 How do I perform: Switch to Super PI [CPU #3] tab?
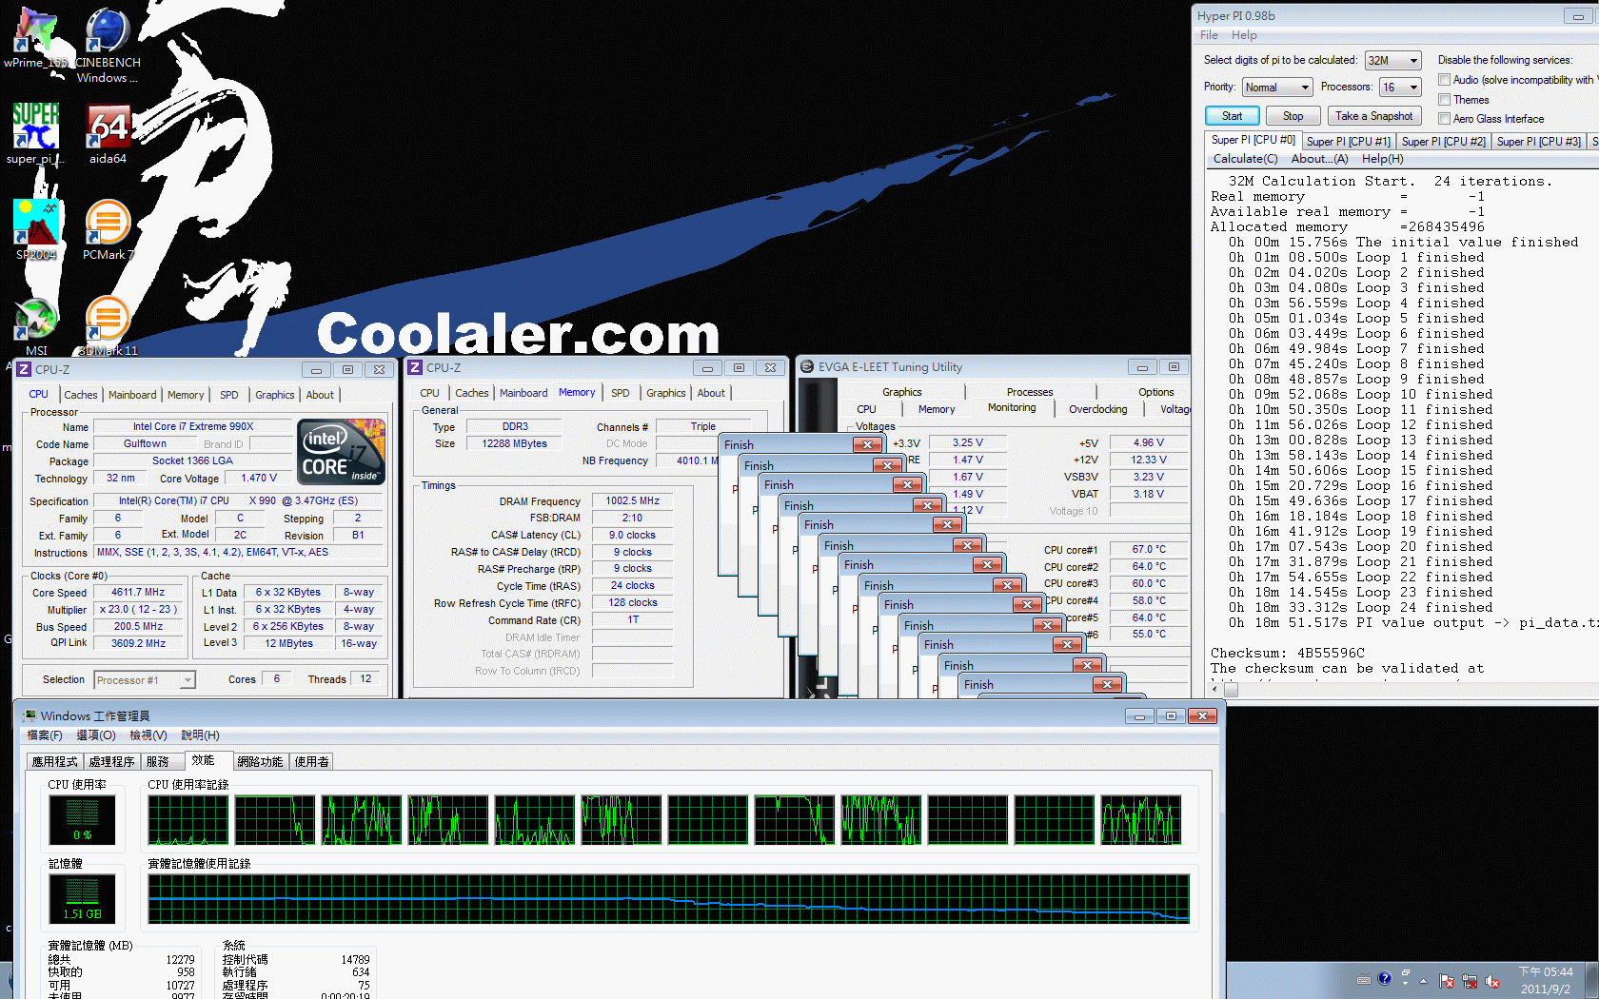(1538, 142)
